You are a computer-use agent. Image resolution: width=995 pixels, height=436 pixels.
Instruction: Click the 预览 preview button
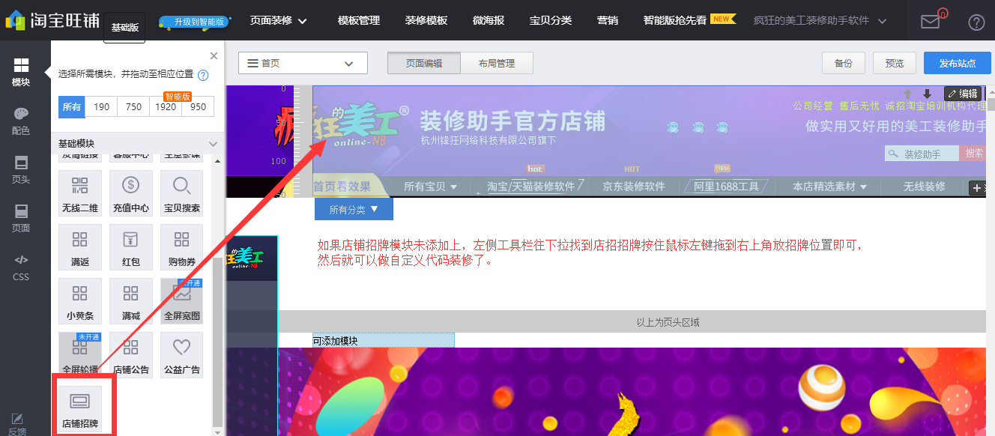pyautogui.click(x=894, y=63)
